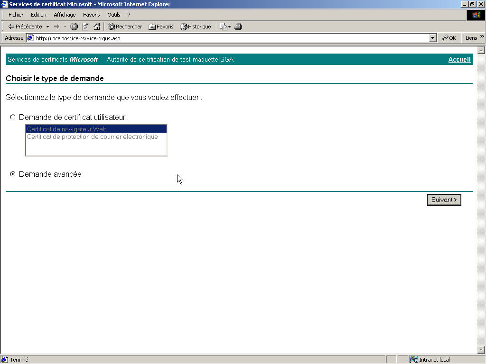Open the Rechercher search pane
Screen dimensions: 486x364
[125, 27]
